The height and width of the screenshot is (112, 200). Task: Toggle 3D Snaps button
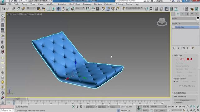[103, 9]
